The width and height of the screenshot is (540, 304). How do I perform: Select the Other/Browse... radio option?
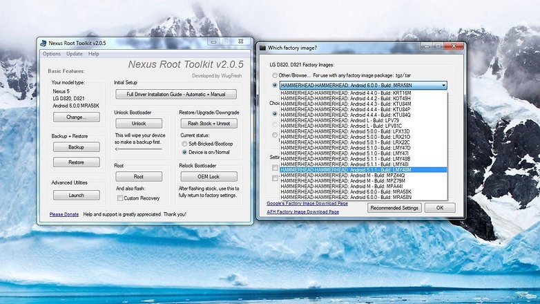tap(274, 75)
